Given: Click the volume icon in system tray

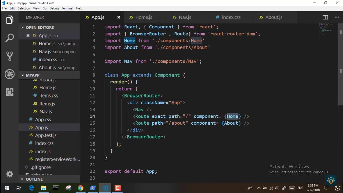Looking at the screenshot, I should click(x=277, y=188).
